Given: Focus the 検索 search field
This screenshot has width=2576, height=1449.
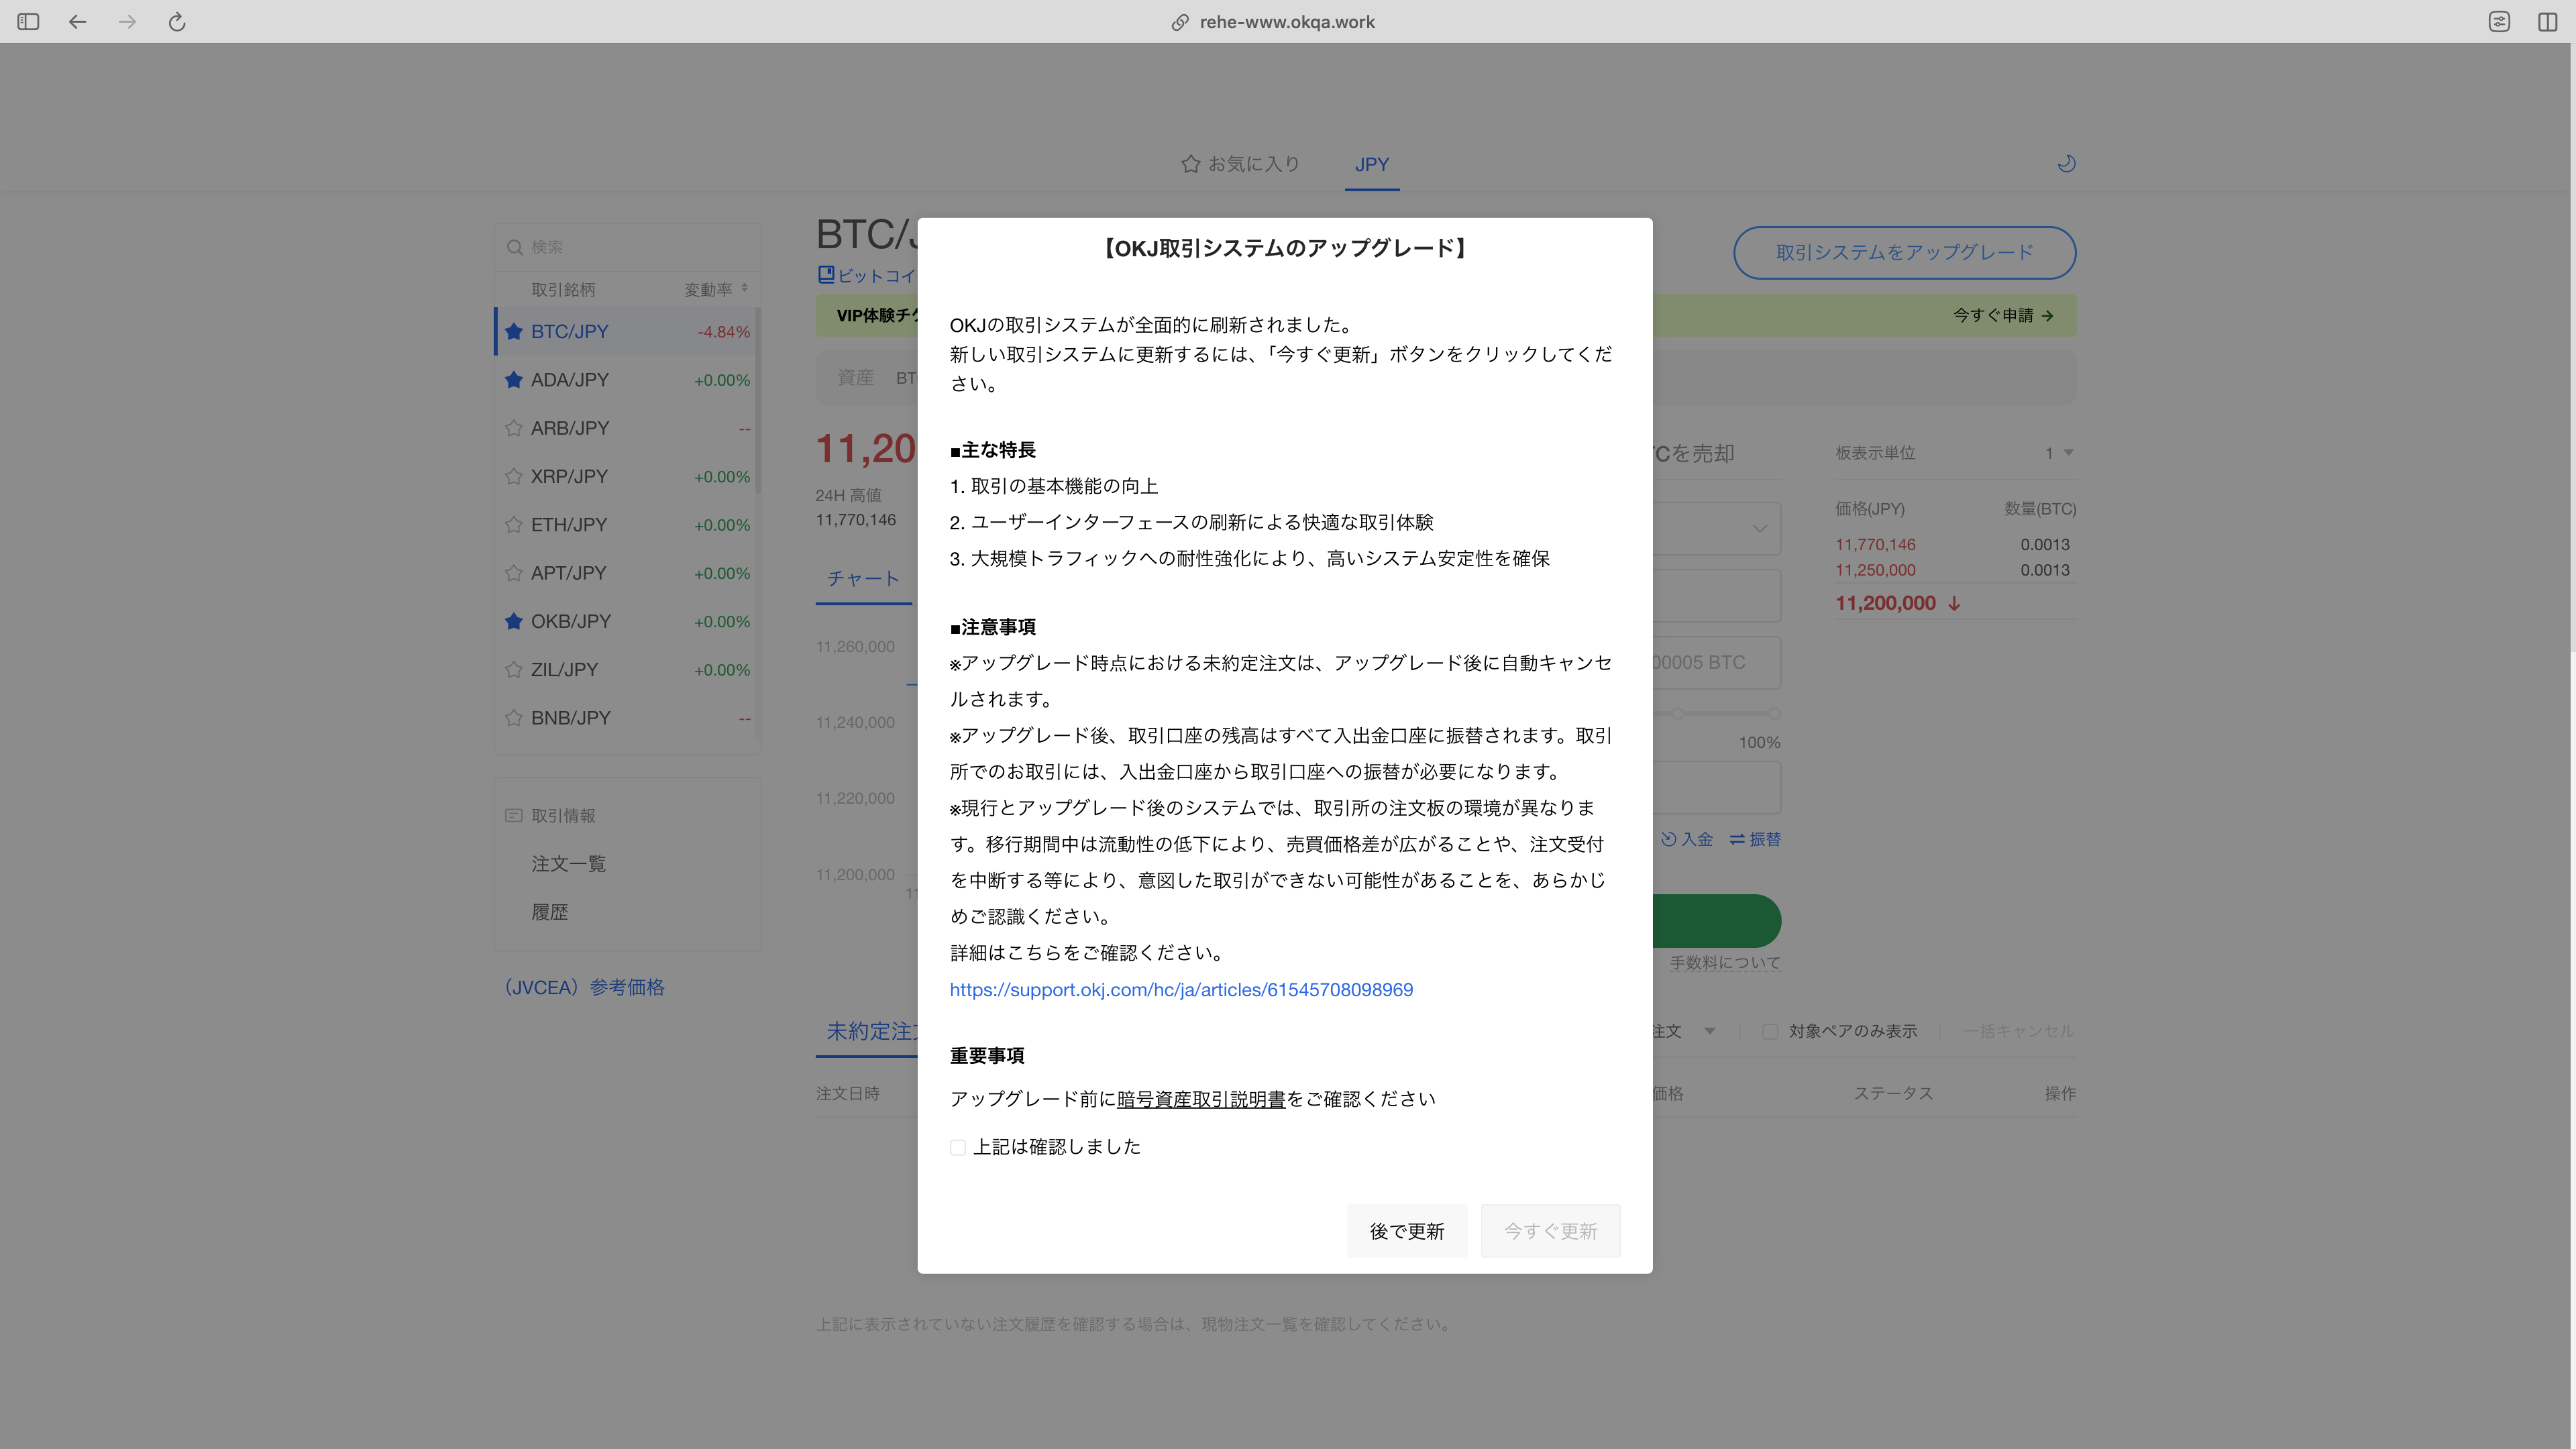Looking at the screenshot, I should coord(627,247).
